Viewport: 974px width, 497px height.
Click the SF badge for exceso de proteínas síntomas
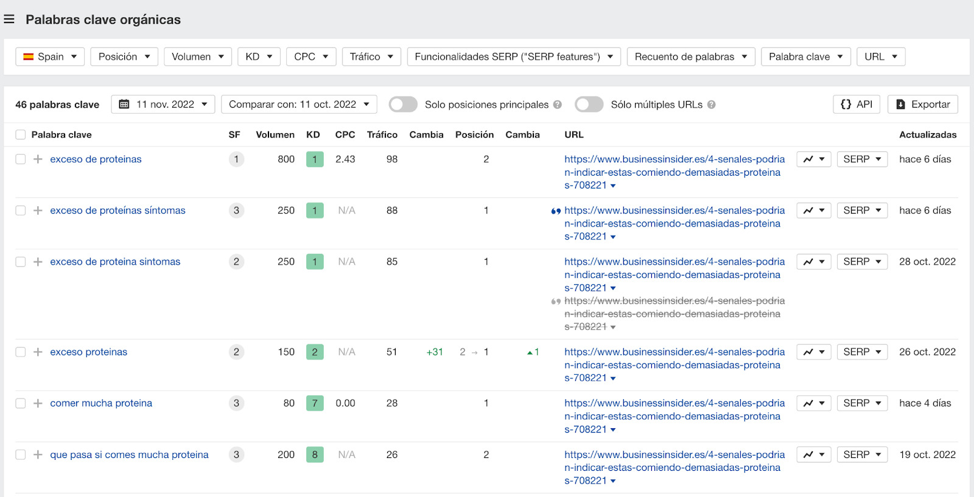pos(236,210)
